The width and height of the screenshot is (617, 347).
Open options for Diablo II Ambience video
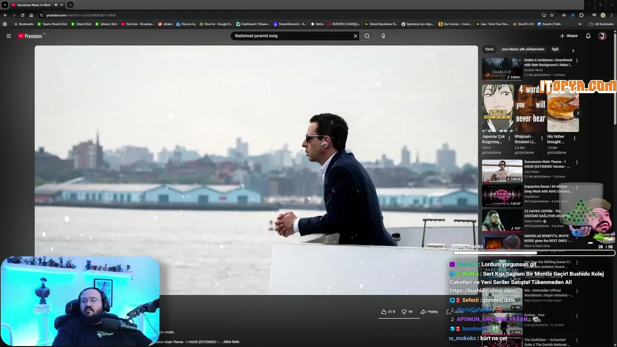click(x=577, y=61)
